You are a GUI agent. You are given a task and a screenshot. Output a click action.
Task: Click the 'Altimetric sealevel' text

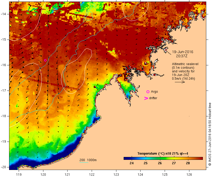(185, 64)
